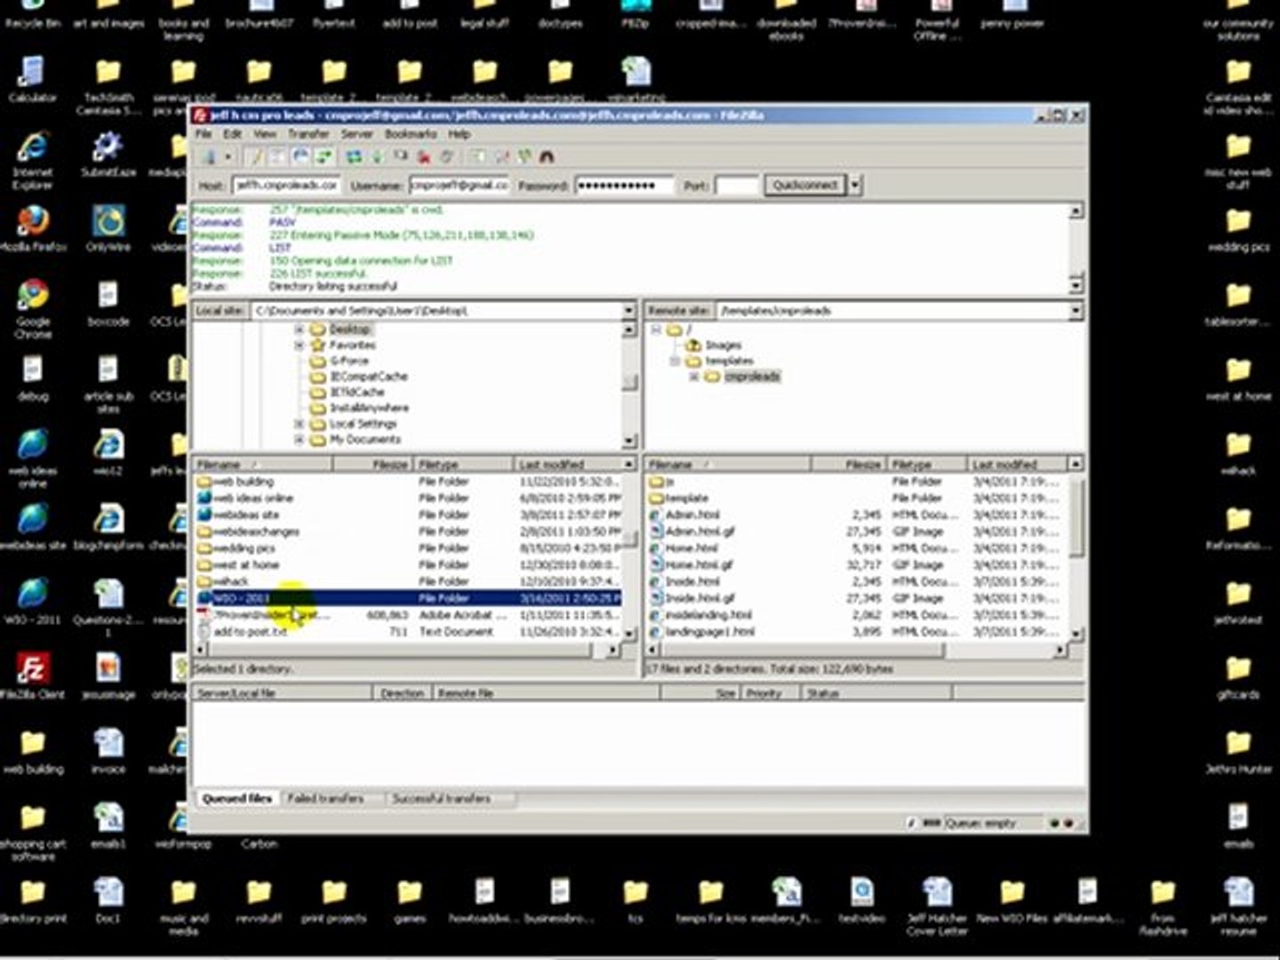Open the Edit menu
The image size is (1280, 960).
232,133
